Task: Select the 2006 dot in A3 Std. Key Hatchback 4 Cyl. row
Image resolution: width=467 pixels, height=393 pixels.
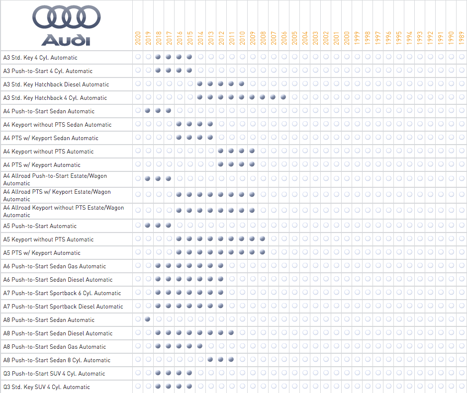Action: pyautogui.click(x=283, y=97)
